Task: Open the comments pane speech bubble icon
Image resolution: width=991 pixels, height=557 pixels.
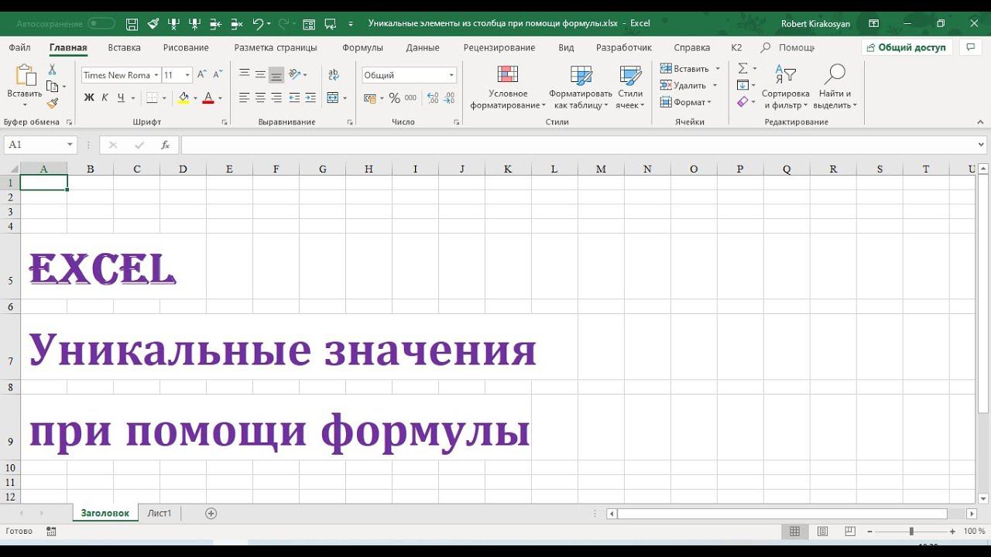Action: pyautogui.click(x=970, y=47)
